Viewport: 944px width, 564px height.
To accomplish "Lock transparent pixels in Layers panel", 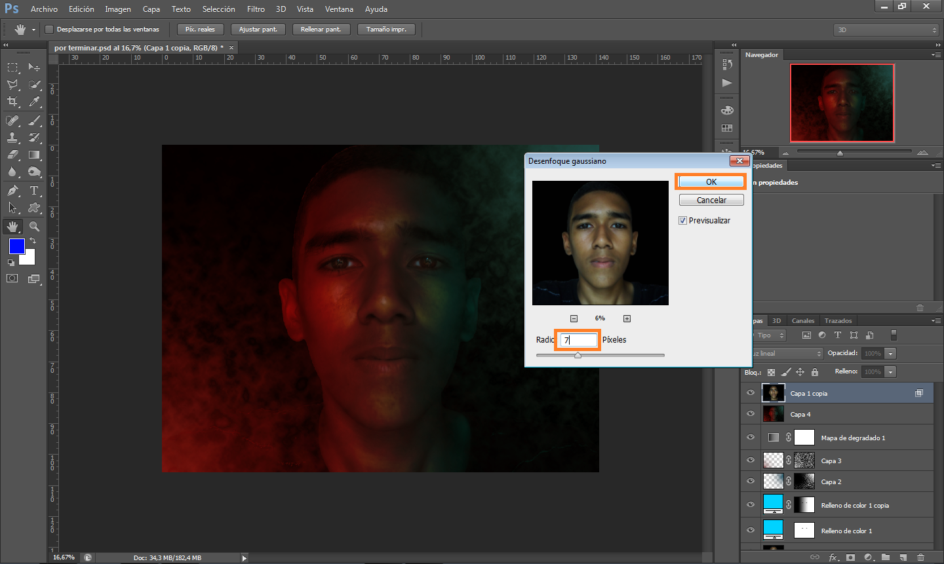I will click(771, 372).
